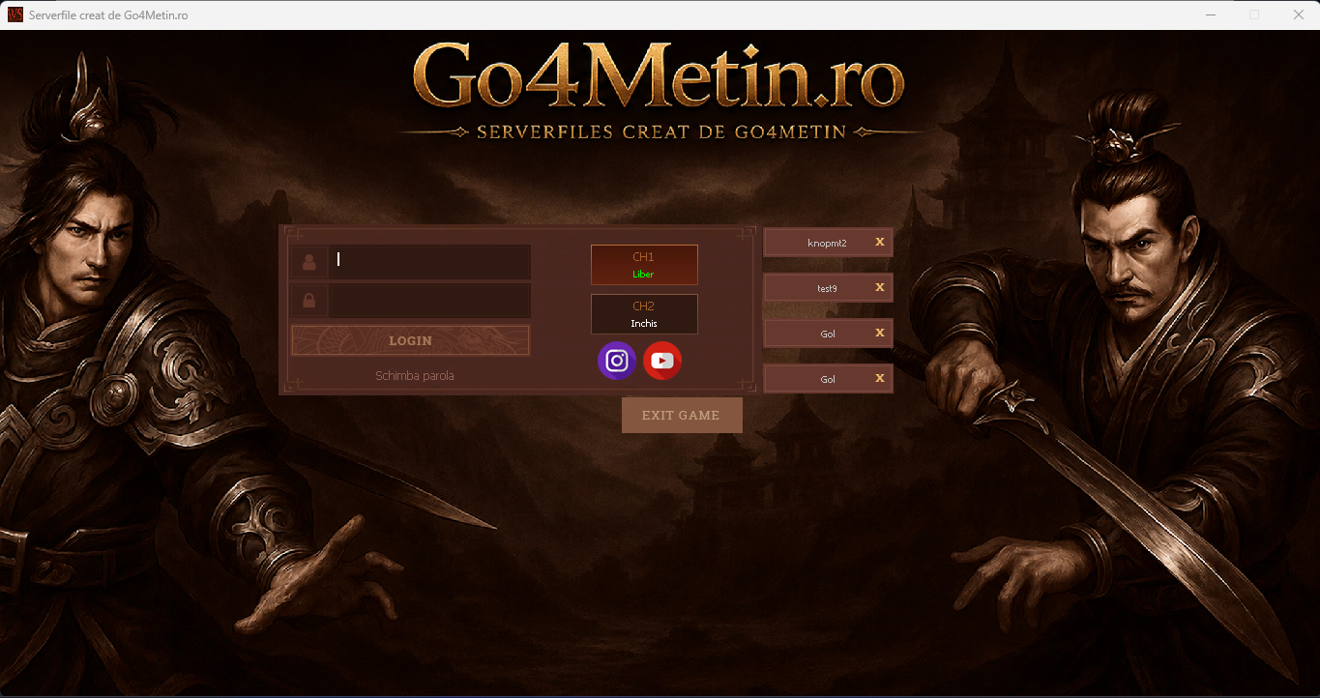Click the padlock icon beside password field

tap(308, 301)
